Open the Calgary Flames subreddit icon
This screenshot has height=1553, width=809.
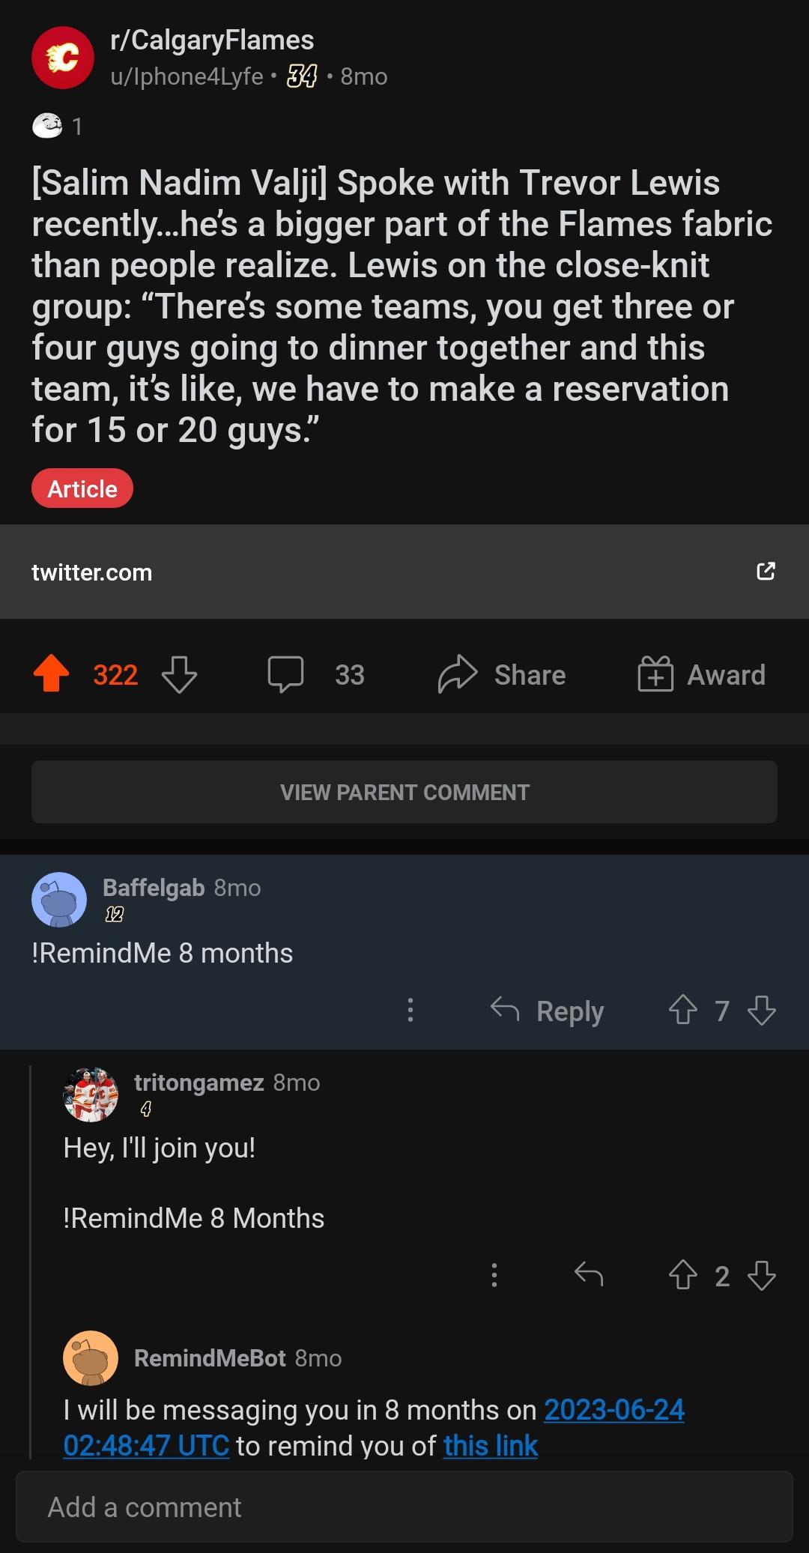[x=63, y=58]
